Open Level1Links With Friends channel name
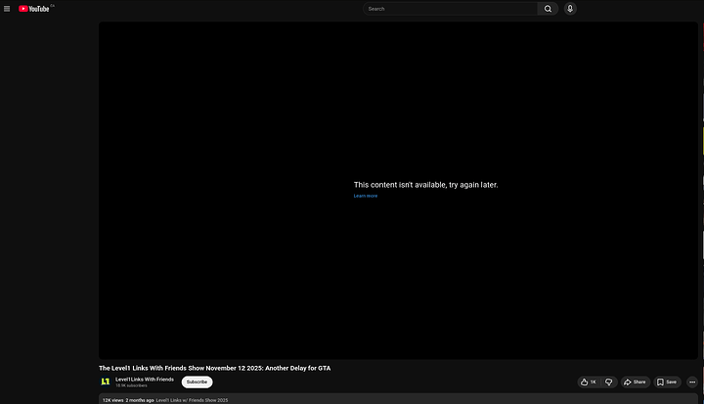This screenshot has width=704, height=404. click(x=145, y=380)
